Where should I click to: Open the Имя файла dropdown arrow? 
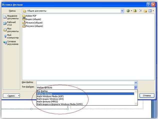(x=136, y=83)
